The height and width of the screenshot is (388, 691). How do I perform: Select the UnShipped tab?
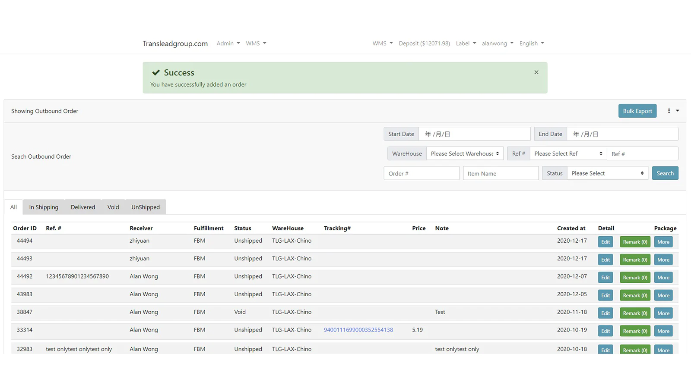coord(146,207)
